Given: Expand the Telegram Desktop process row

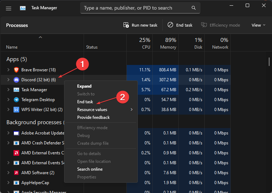Looking at the screenshot, I should point(8,99).
